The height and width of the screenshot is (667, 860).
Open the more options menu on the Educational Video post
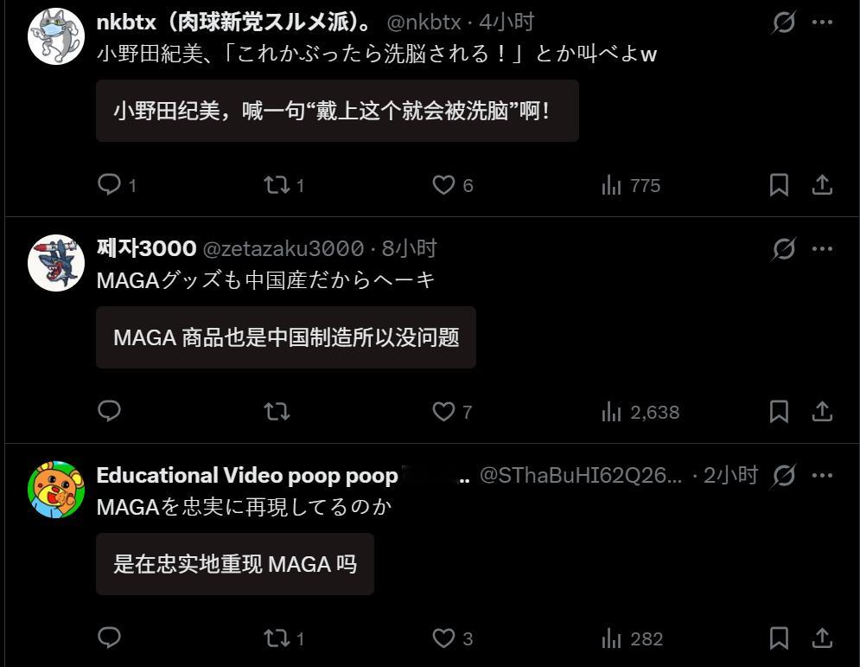[x=822, y=476]
